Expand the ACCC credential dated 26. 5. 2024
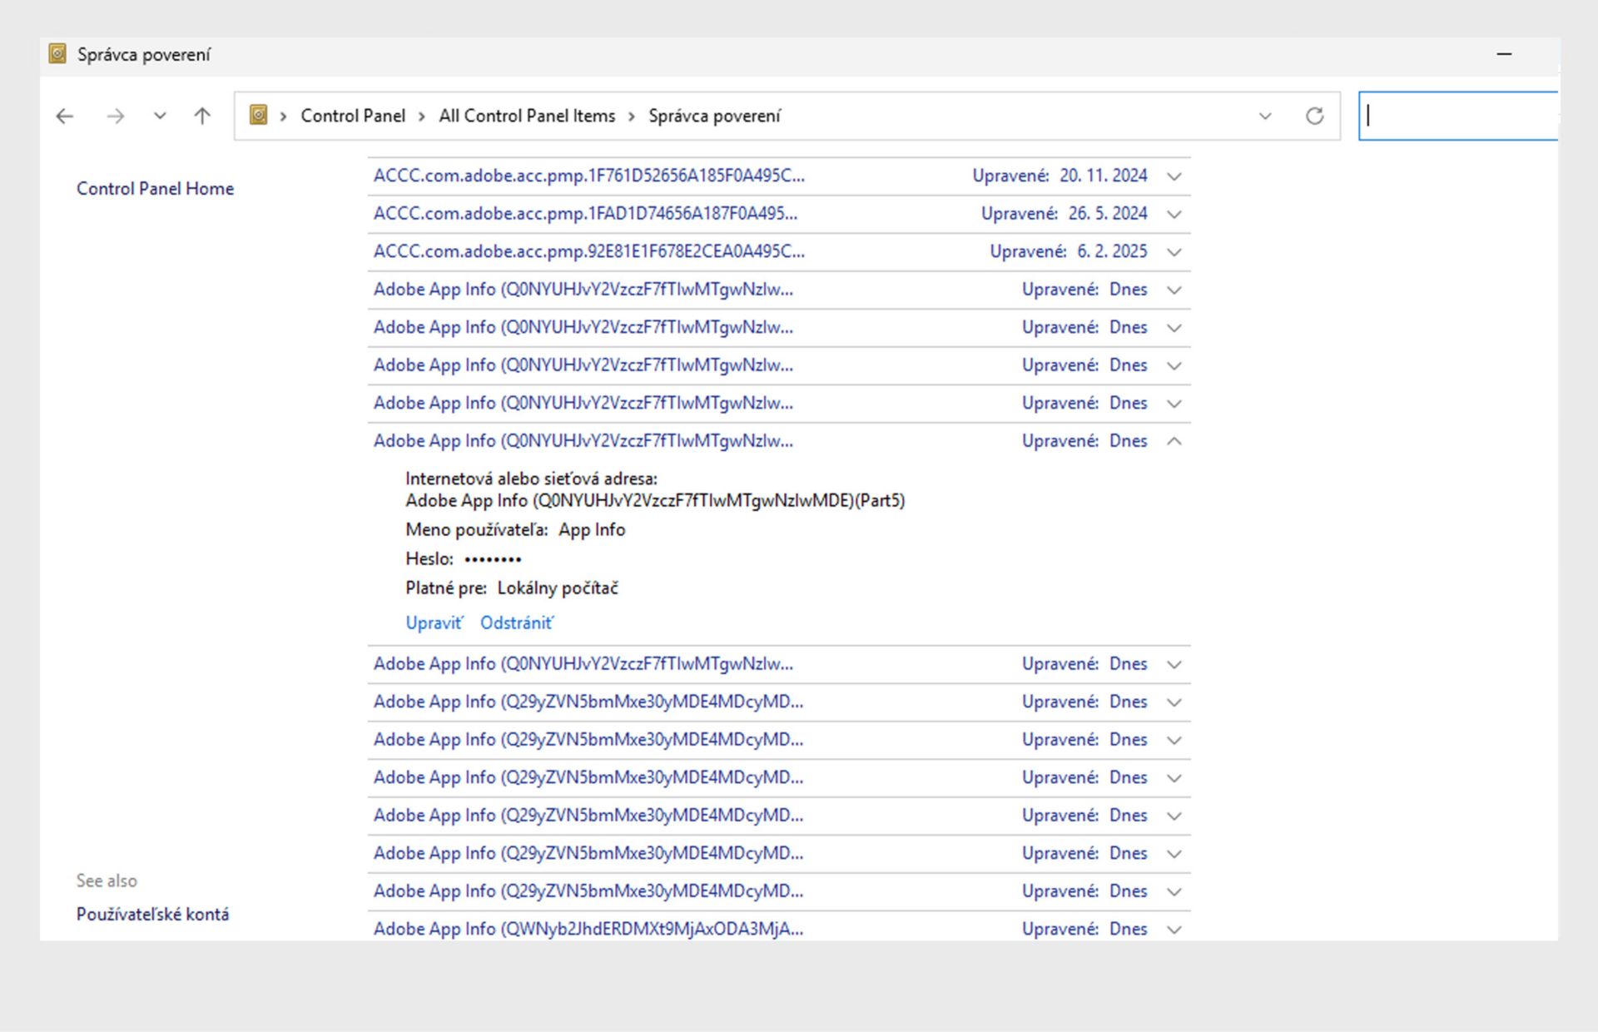 coord(1174,214)
